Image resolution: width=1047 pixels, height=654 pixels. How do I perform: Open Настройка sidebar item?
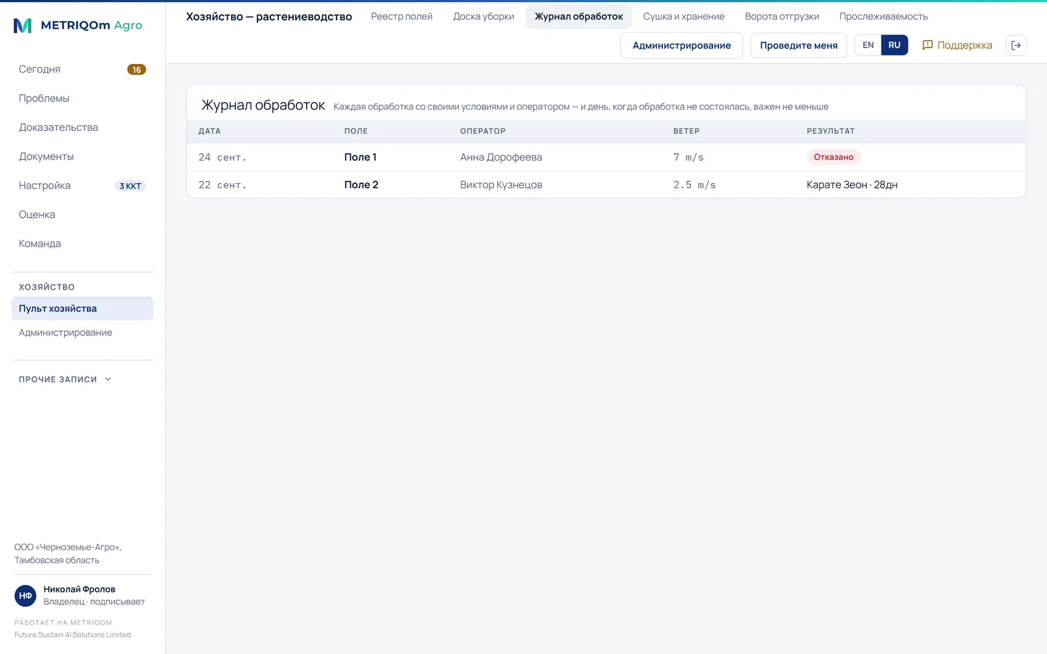(x=82, y=186)
